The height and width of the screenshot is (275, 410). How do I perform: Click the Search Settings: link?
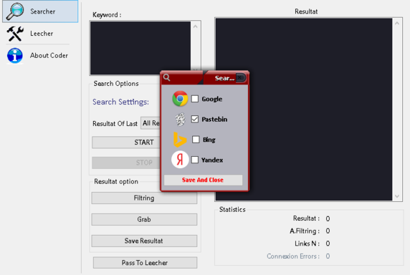[121, 102]
